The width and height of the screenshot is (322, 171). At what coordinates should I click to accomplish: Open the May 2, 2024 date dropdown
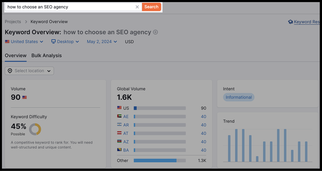click(x=102, y=42)
